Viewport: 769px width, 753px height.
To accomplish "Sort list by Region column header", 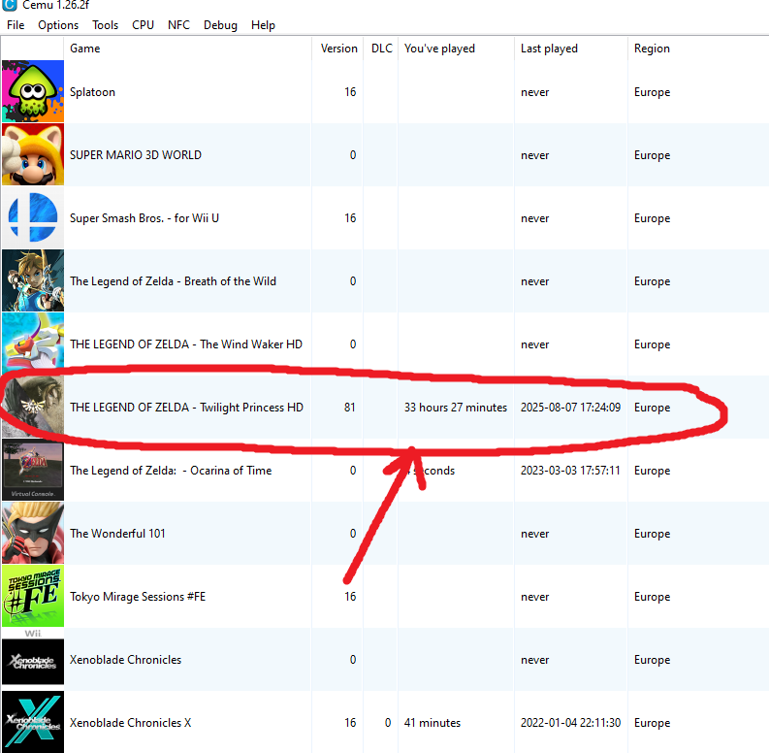I will click(652, 49).
